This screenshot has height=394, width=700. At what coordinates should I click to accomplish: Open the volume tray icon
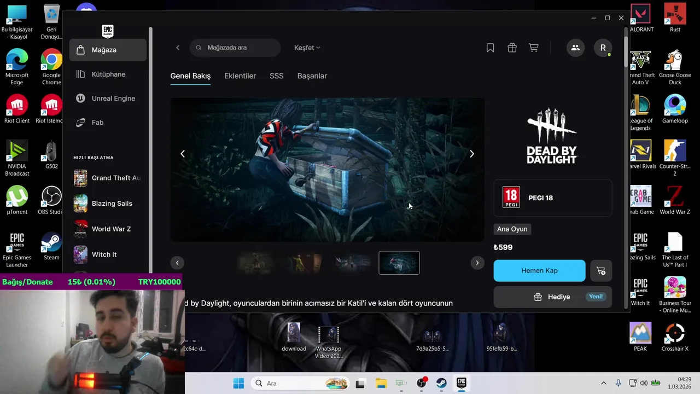click(x=644, y=383)
